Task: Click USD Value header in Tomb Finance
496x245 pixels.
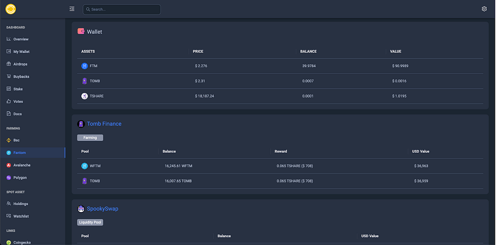Action: click(x=421, y=152)
